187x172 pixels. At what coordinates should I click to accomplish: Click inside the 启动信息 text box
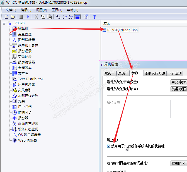coord(179,109)
